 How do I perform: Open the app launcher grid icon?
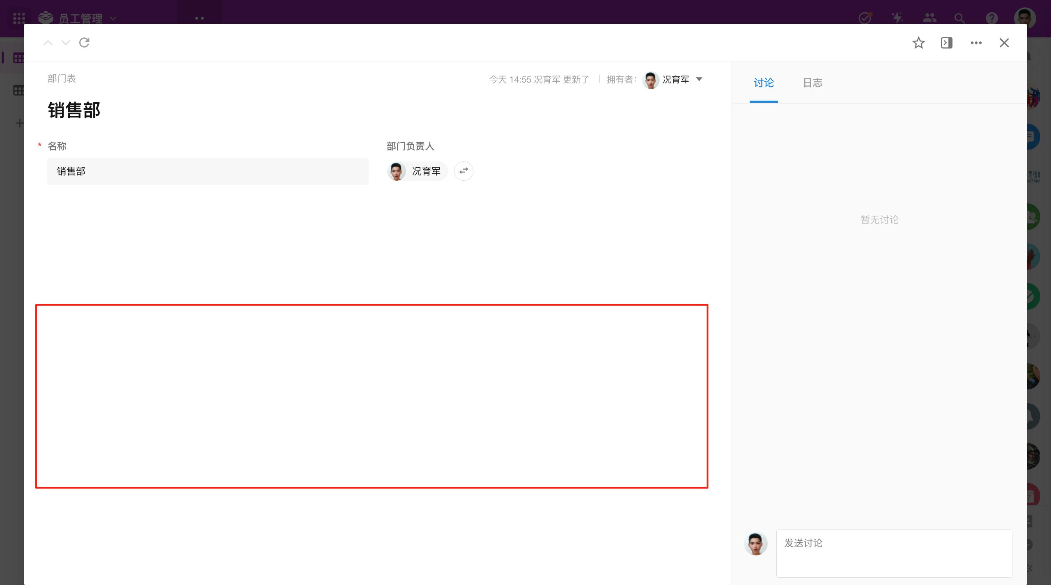[x=19, y=18]
